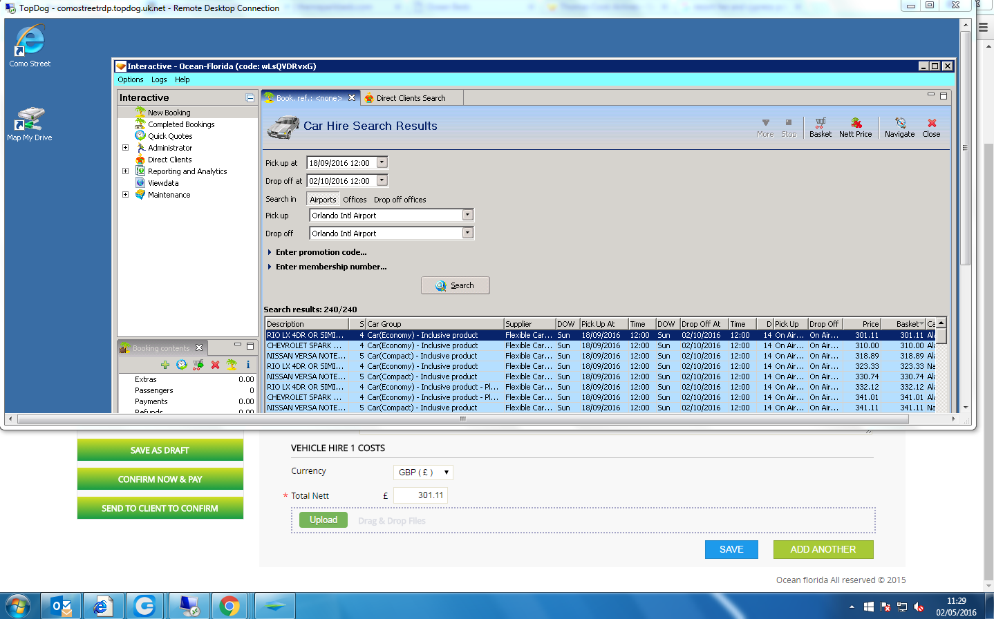Select Offices for Search in

[355, 200]
